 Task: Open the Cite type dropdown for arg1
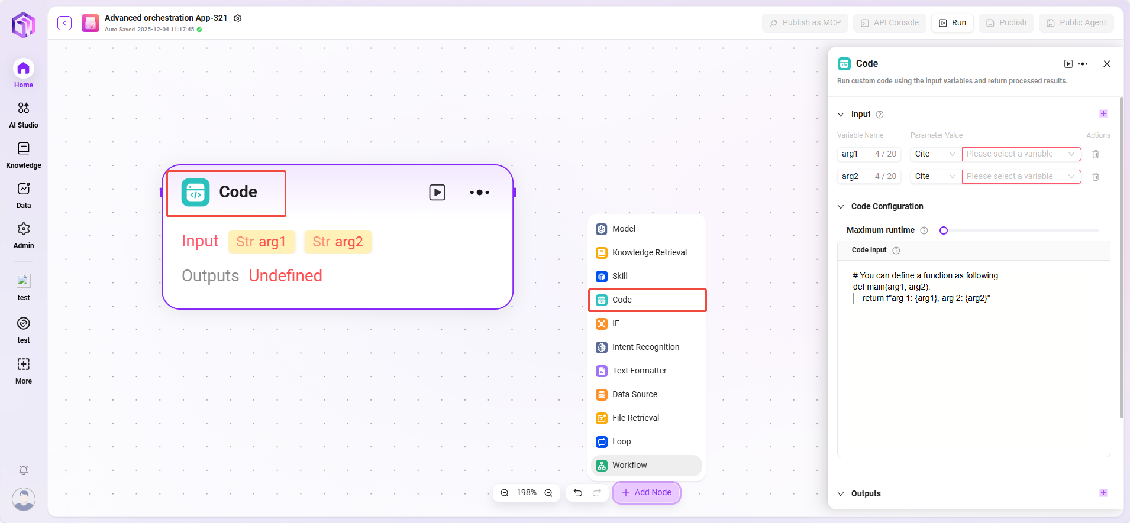click(935, 154)
